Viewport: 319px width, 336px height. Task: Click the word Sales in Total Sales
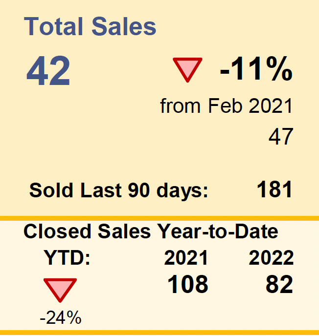click(124, 26)
